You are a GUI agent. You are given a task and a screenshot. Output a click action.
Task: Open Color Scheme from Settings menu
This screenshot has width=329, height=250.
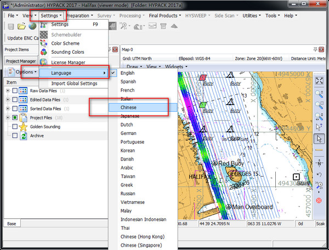coord(73,43)
